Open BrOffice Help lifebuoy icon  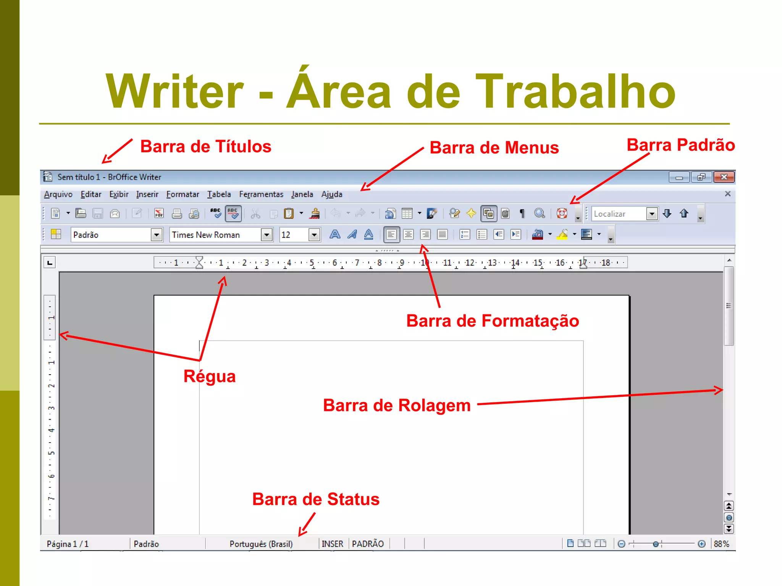point(562,213)
